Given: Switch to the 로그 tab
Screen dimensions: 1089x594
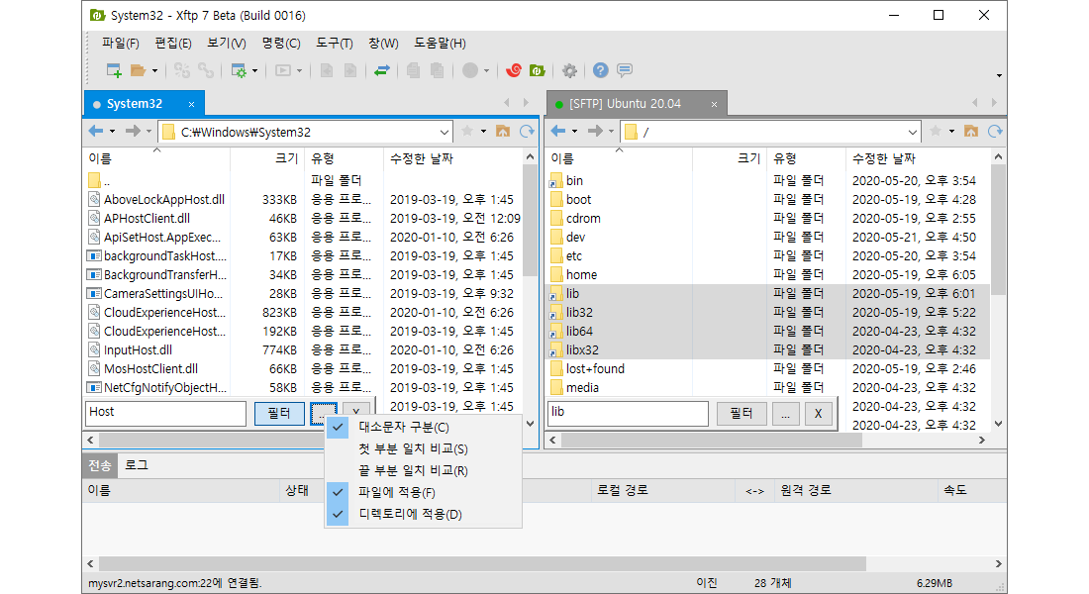Looking at the screenshot, I should pos(137,464).
